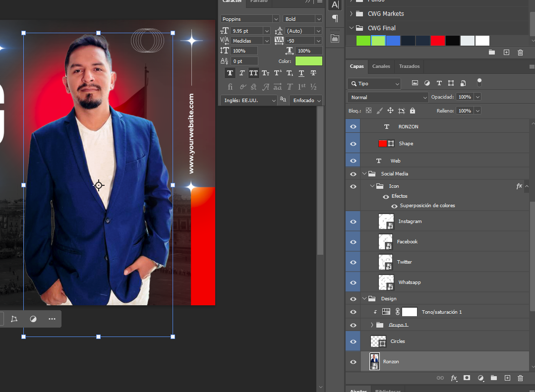Filter layers by text type icon

tap(439, 83)
